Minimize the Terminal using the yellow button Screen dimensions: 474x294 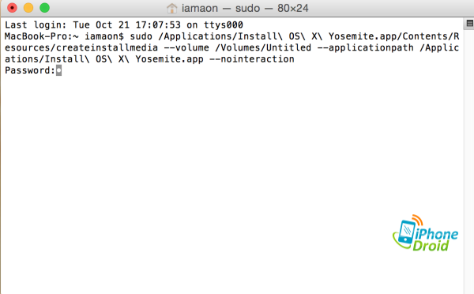pyautogui.click(x=28, y=8)
